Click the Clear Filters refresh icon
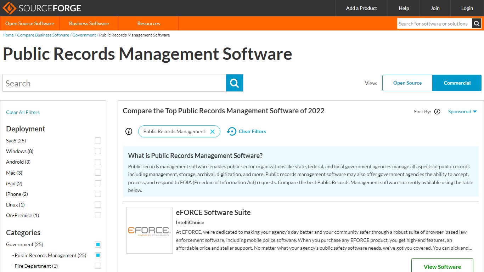 pyautogui.click(x=231, y=131)
